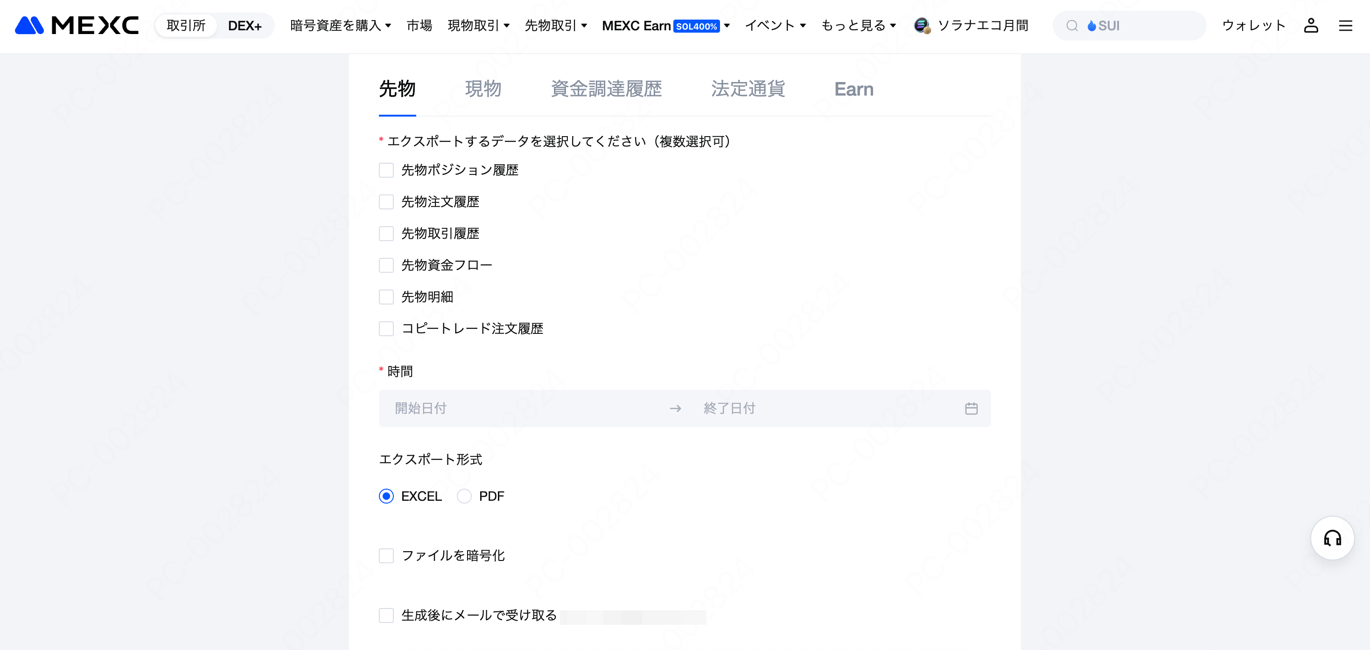This screenshot has height=650, width=1370.
Task: Enable ファイルを暗号化 checkbox
Action: click(386, 555)
